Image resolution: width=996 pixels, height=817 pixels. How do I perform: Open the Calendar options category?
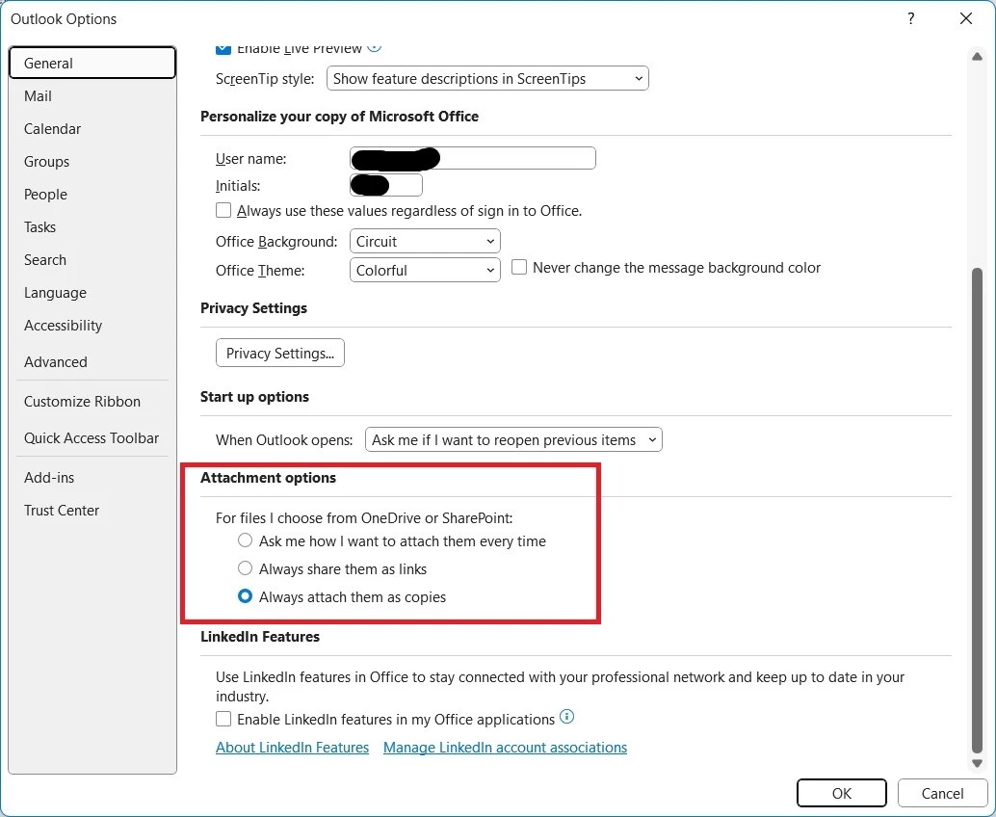(92, 129)
